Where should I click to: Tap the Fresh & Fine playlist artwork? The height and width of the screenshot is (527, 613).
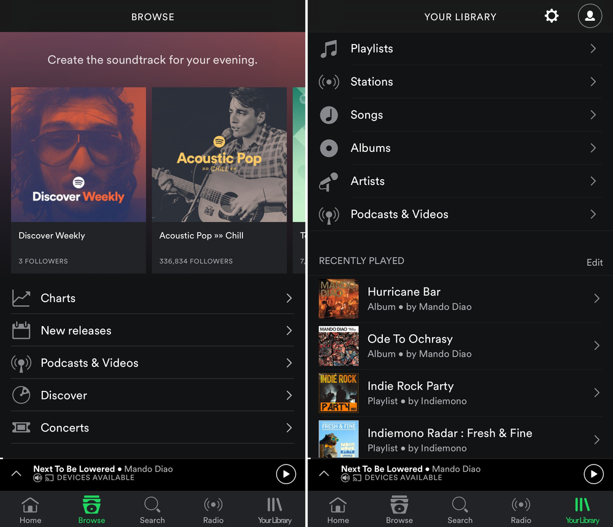tap(339, 439)
